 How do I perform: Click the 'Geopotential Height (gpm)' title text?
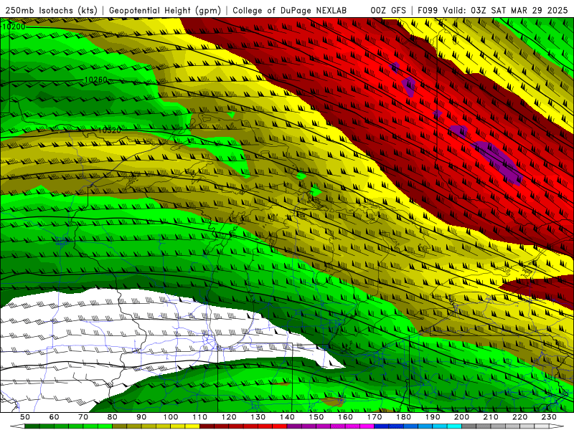point(165,10)
